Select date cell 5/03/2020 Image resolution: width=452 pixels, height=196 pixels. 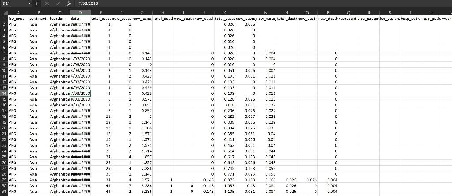pos(80,82)
